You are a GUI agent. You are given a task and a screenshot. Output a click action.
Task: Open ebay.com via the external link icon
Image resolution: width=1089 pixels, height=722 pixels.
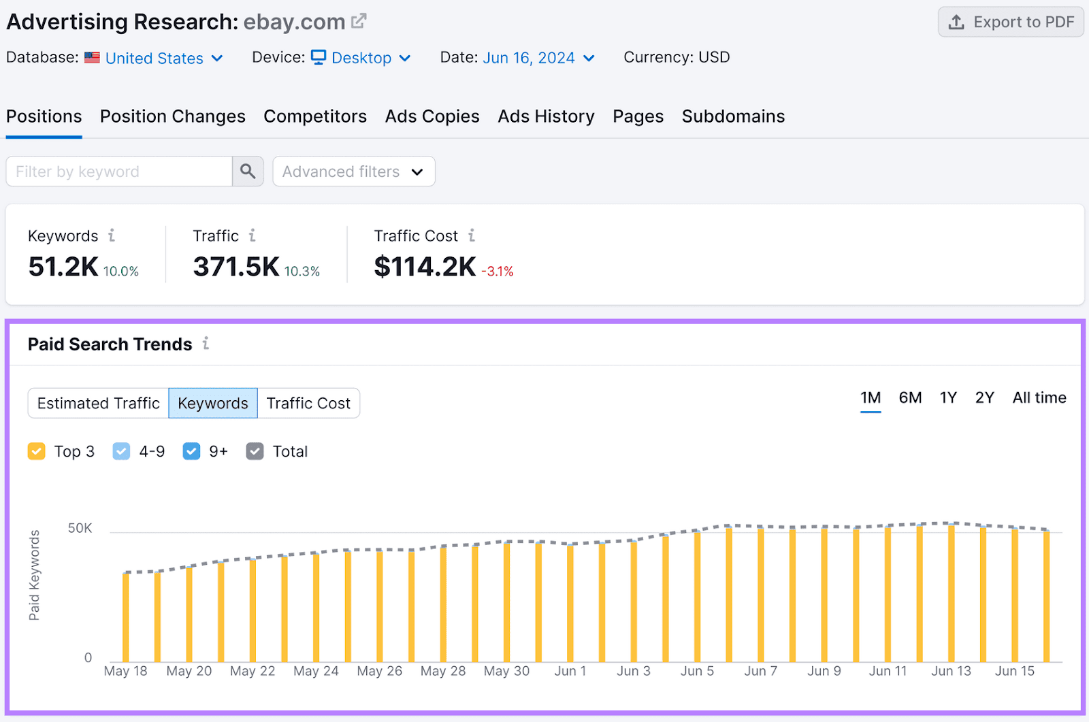359,20
